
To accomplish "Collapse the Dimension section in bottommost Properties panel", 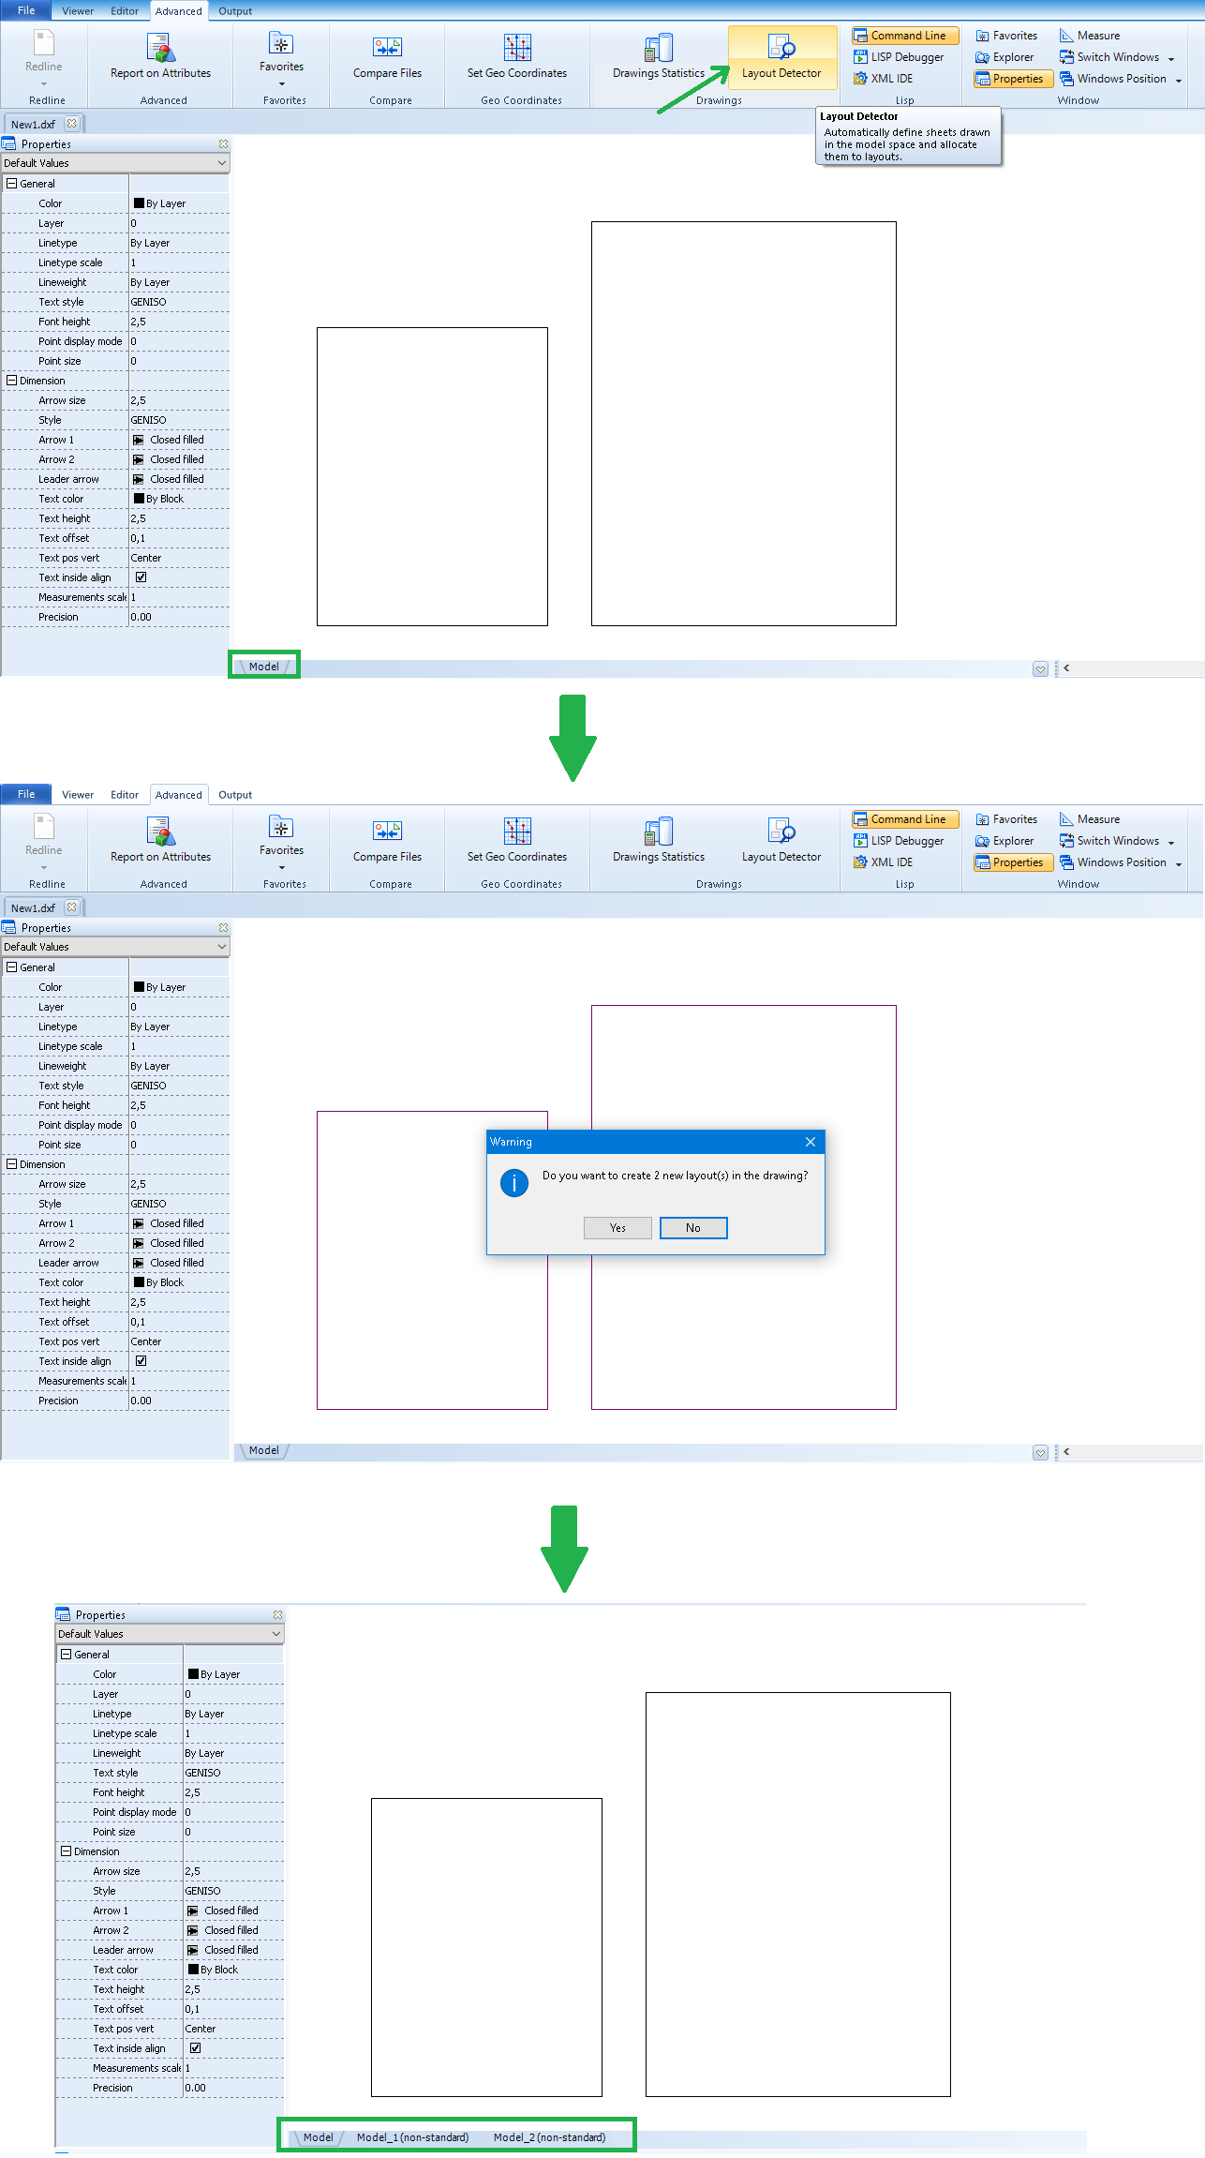I will (67, 1851).
